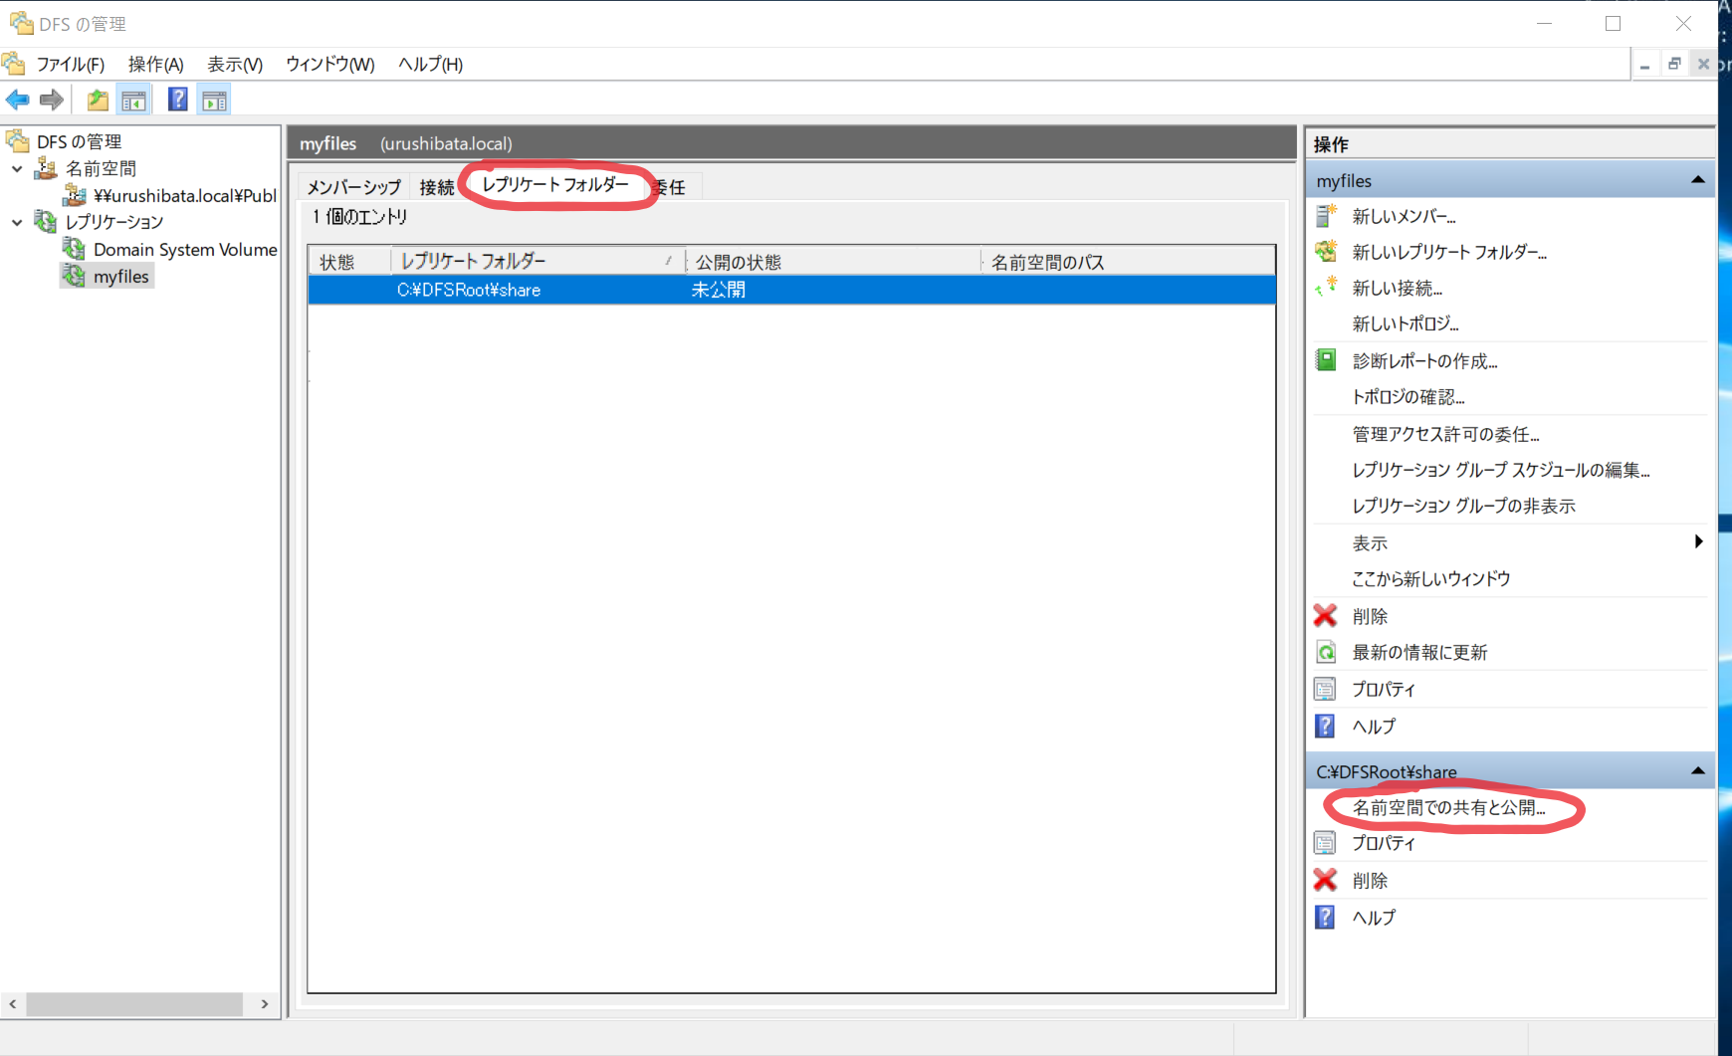The width and height of the screenshot is (1732, 1056).
Task: Minimize the DFS の管理 window
Action: tap(1545, 23)
